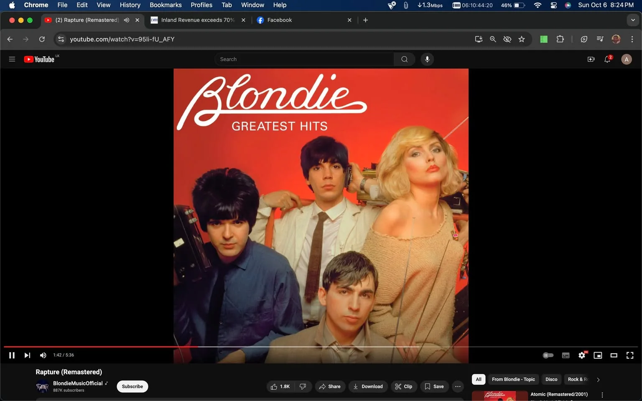Viewport: 642px width, 401px height.
Task: Select the Rock & Roll chip
Action: 577,379
